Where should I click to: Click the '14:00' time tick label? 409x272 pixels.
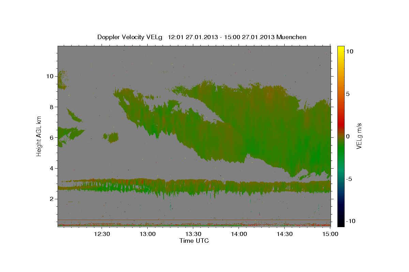(x=239, y=234)
